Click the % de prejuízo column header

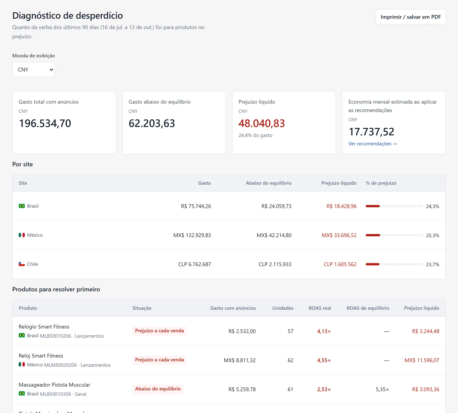(381, 183)
